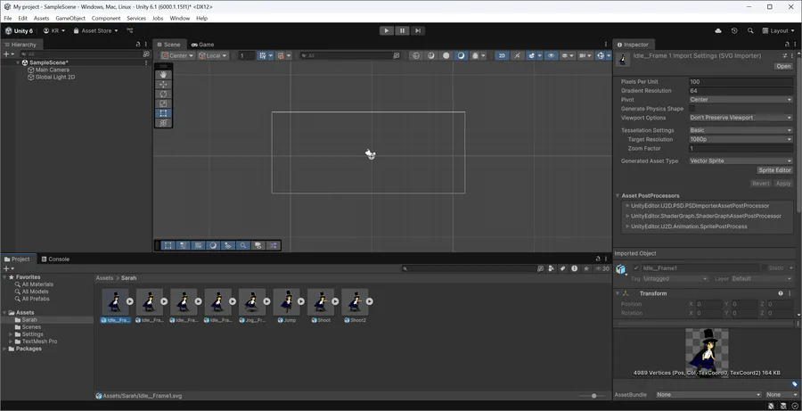802x411 pixels.
Task: Open the Inspector Pivot dropdown
Action: 741,100
